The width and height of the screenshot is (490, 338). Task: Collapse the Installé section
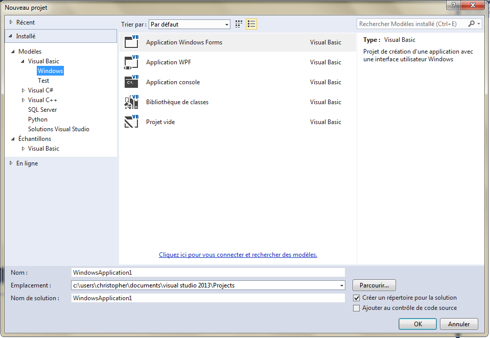point(10,36)
